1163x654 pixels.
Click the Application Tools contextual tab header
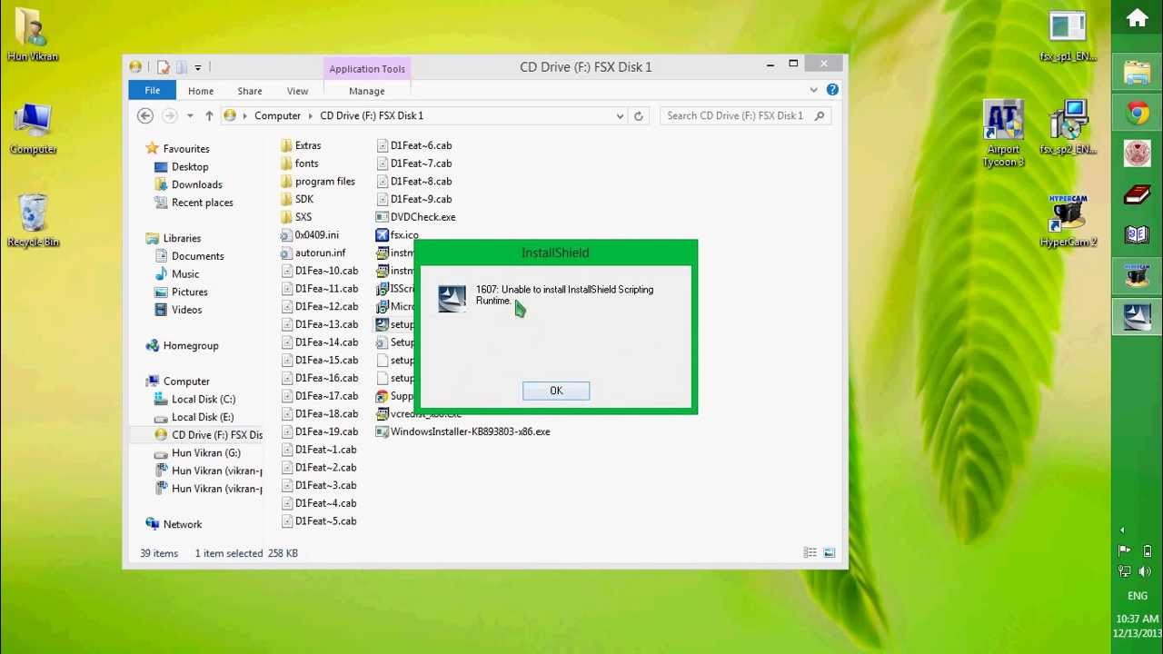(367, 69)
